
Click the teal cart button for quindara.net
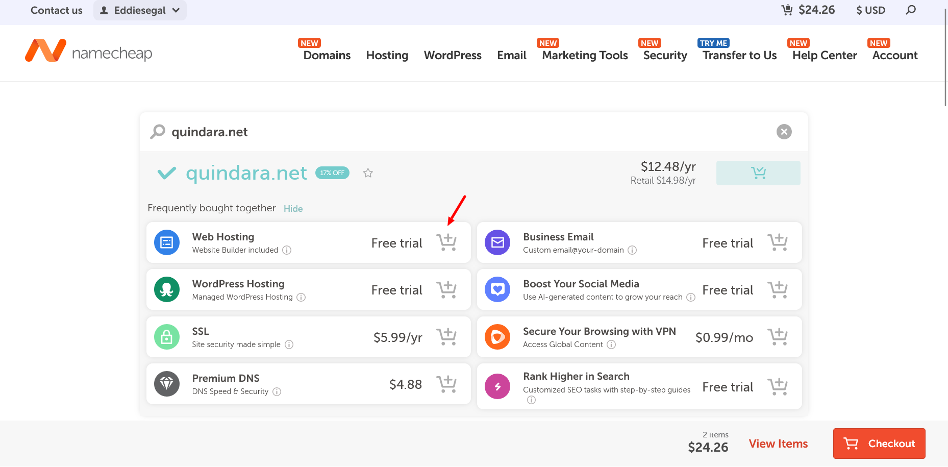[758, 173]
